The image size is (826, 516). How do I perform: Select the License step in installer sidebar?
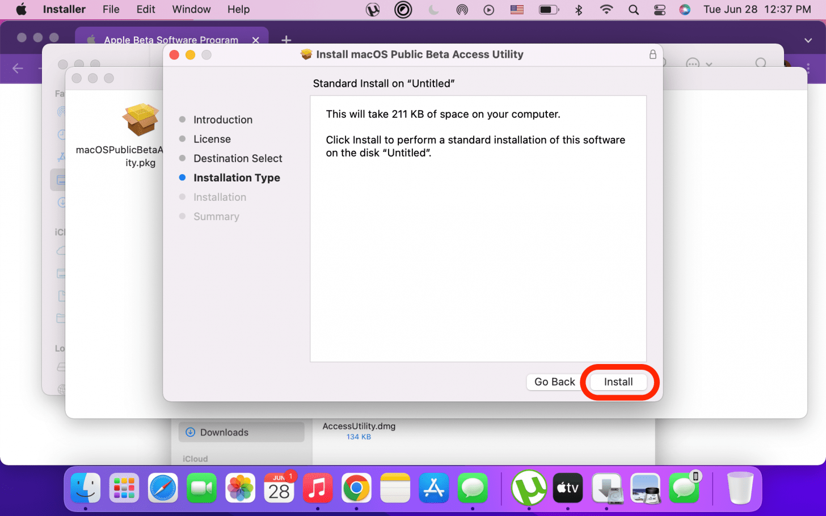pyautogui.click(x=212, y=139)
